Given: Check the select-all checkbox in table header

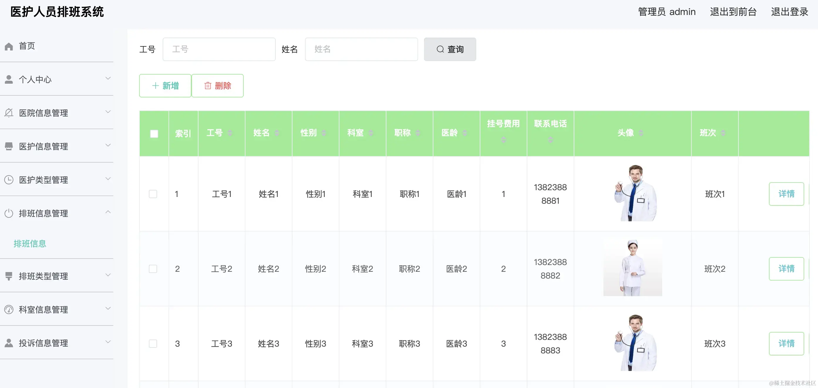Looking at the screenshot, I should click(154, 133).
